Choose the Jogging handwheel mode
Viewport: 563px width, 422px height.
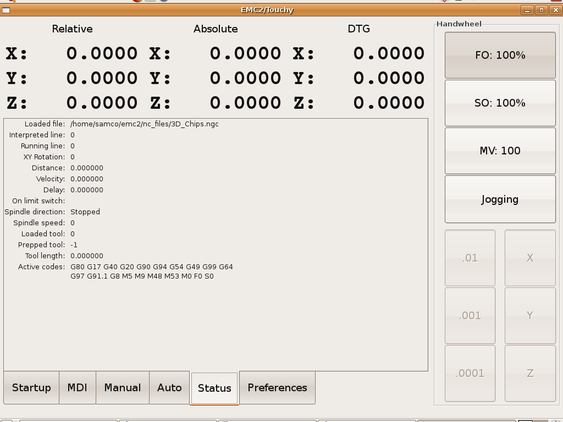coord(500,199)
